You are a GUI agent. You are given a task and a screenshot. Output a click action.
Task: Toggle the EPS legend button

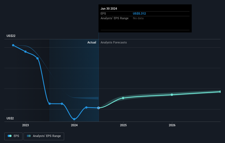click(x=13, y=136)
